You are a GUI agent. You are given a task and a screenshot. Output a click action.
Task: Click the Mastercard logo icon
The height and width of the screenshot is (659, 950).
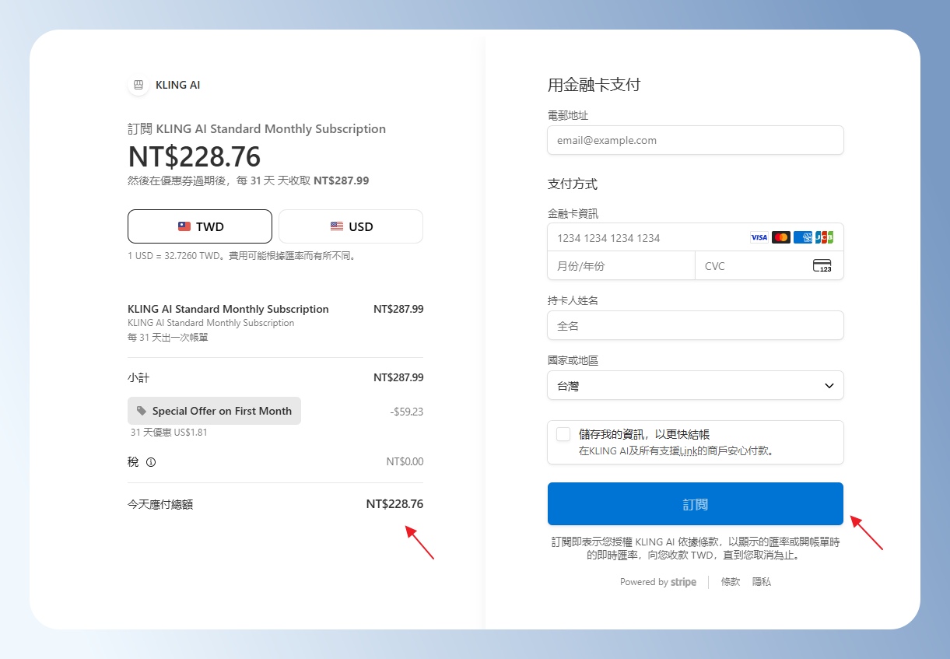coord(780,237)
